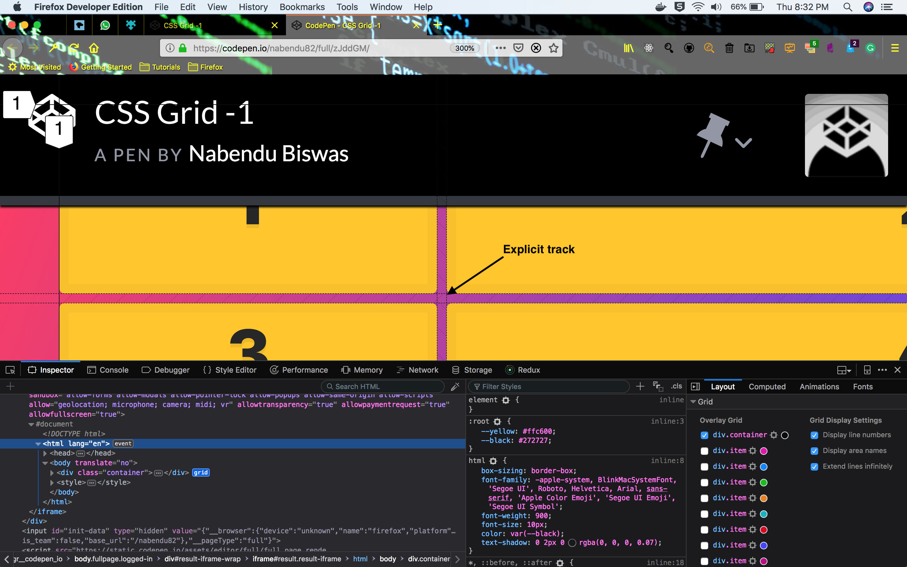Expand the head element node
907x567 pixels.
tap(45, 453)
